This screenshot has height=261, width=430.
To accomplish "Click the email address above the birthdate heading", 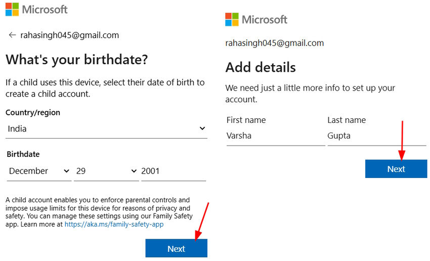I will (x=70, y=35).
